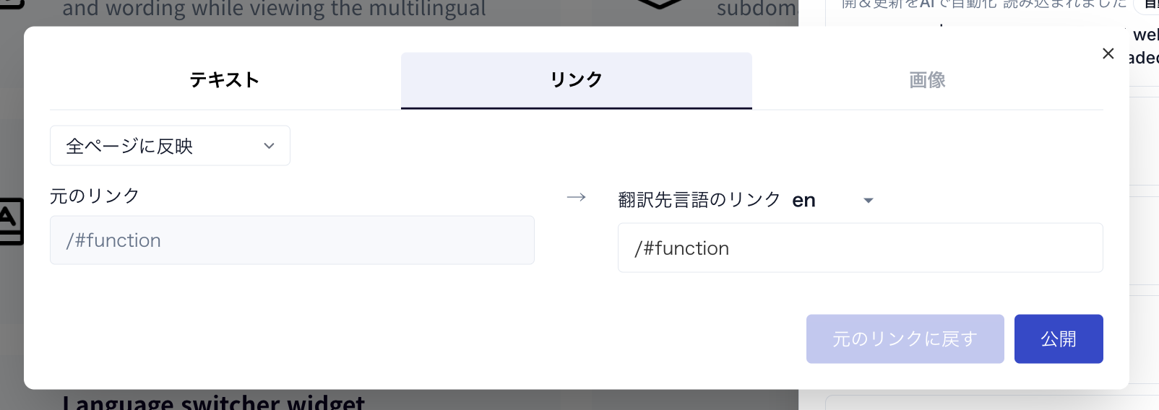
Task: Click the 翻訳先言語のリンク label
Action: [x=699, y=200]
